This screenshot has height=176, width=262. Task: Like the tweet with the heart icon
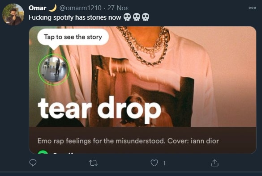pos(154,163)
